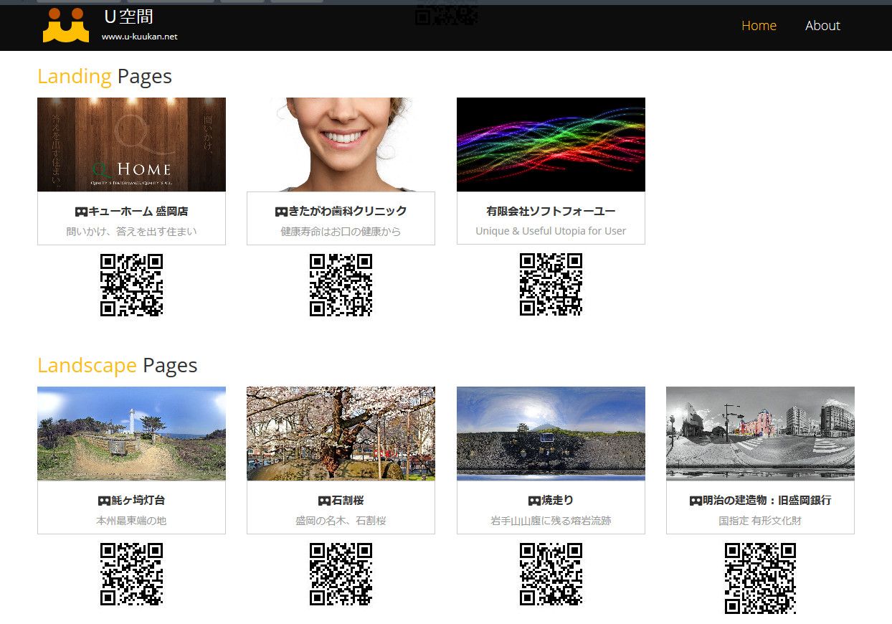The height and width of the screenshot is (624, 892).
Task: Click the 国指定 有形文化財 caption
Action: click(x=760, y=521)
